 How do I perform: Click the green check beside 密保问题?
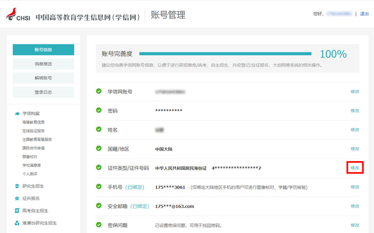click(x=99, y=225)
